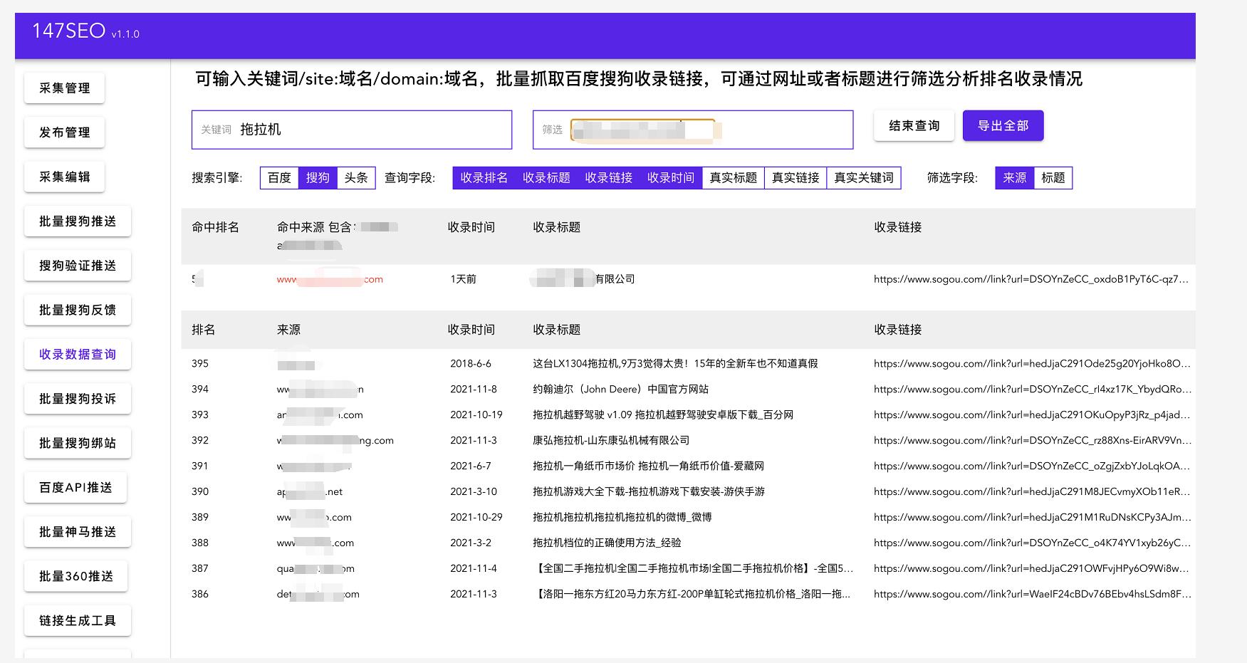Select 百度API推送 in the sidebar
The image size is (1247, 663).
point(75,486)
